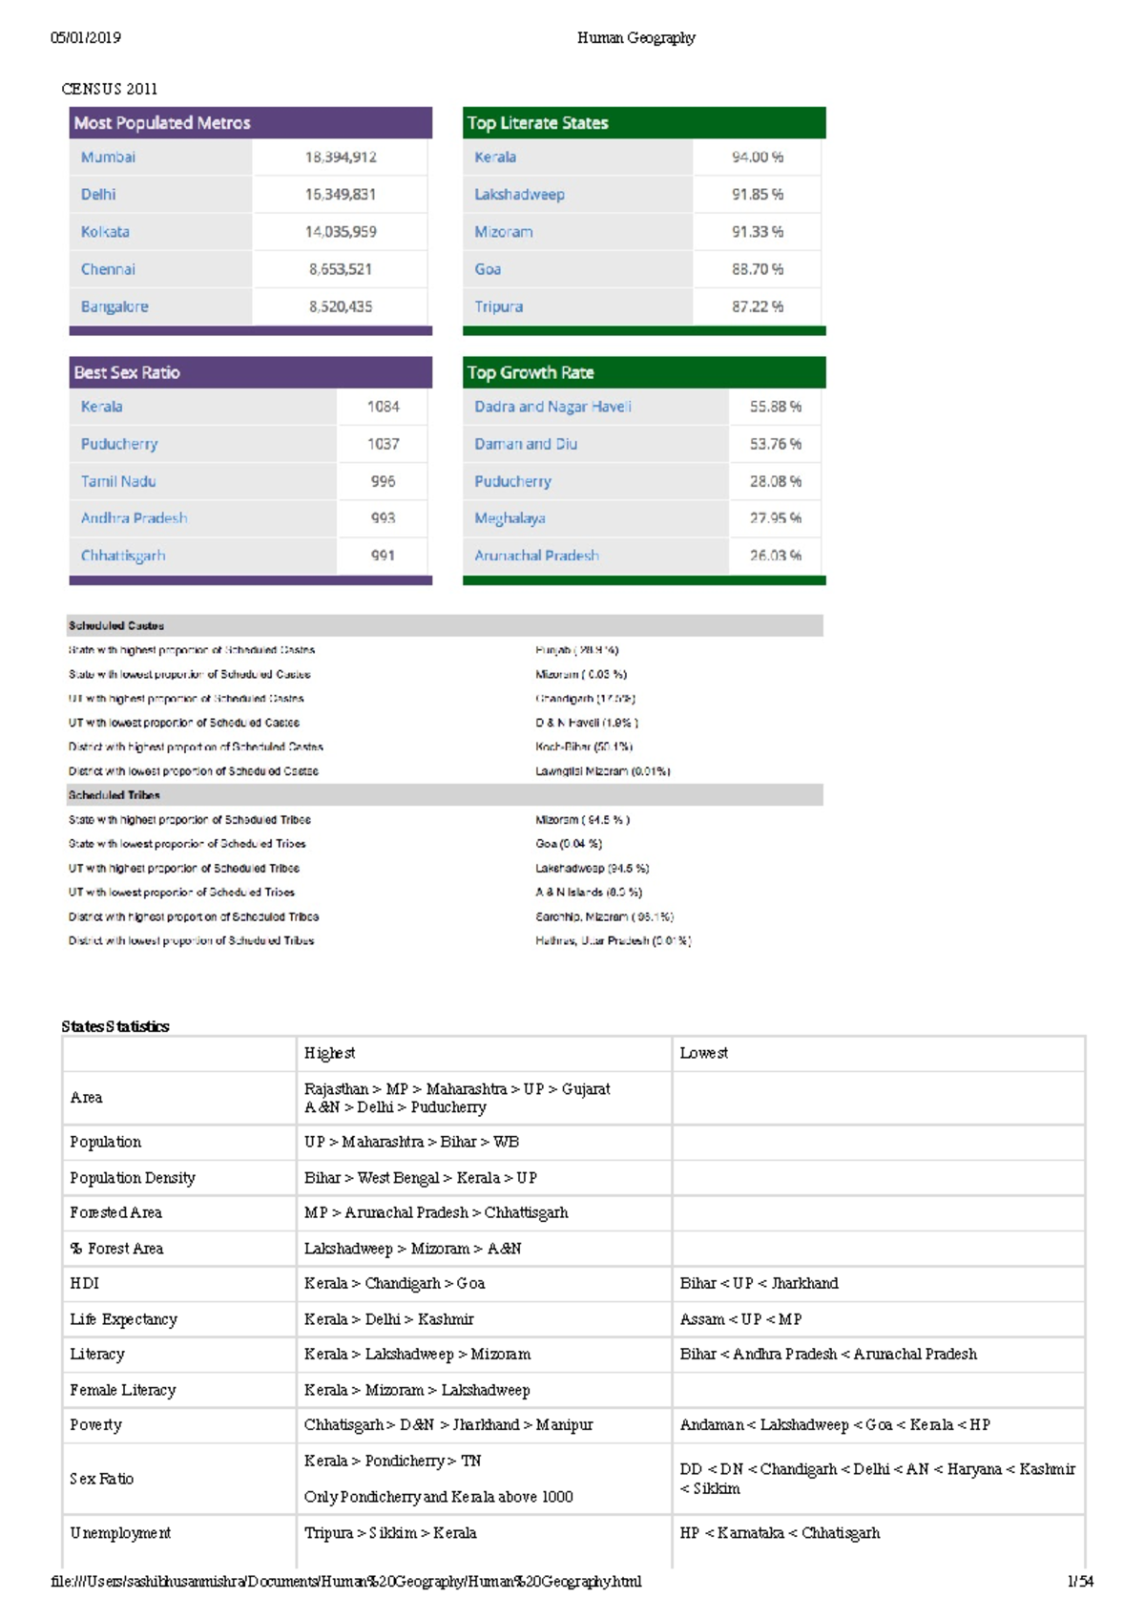Click the Arunachal Pradesh growth rate link
This screenshot has height=1620, width=1145.
pyautogui.click(x=536, y=556)
